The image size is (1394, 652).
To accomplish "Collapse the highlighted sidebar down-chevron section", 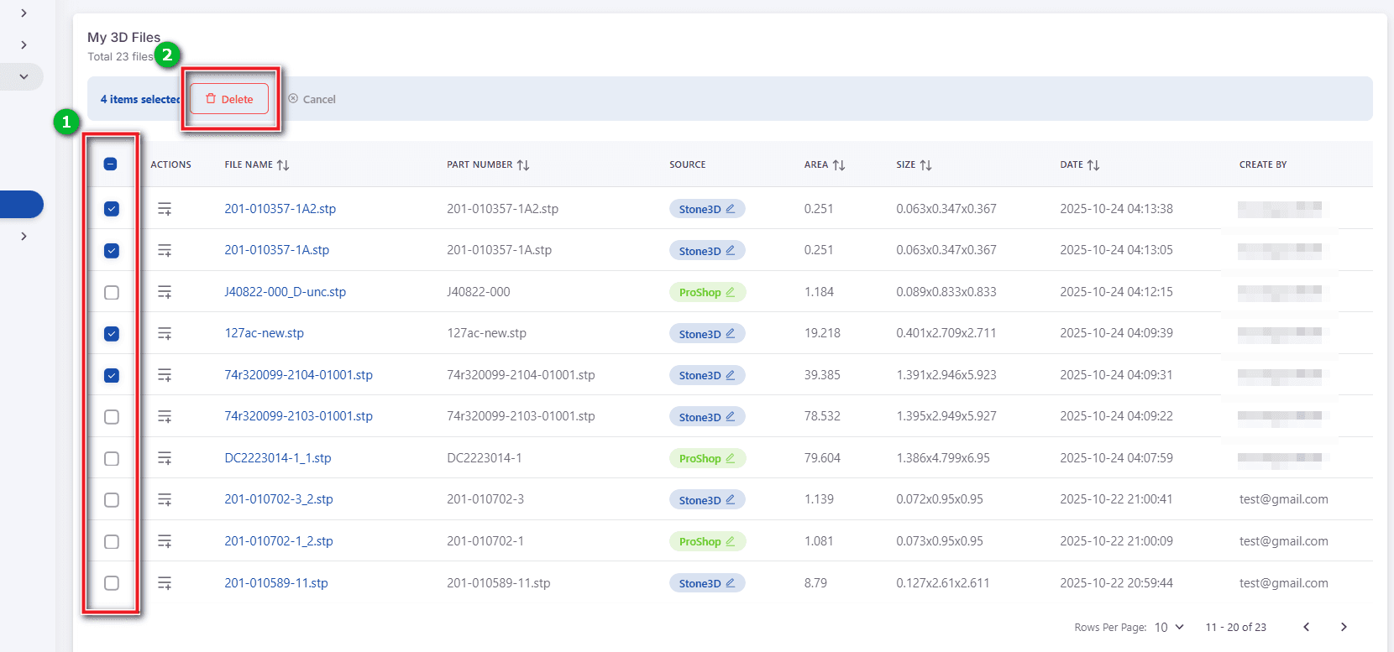I will tap(24, 76).
